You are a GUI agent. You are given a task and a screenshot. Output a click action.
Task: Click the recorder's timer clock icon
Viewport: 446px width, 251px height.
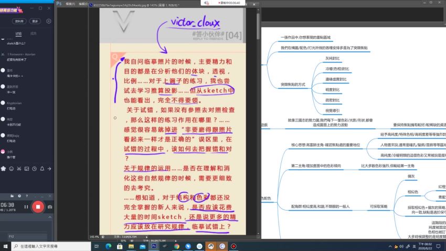pos(19,196)
